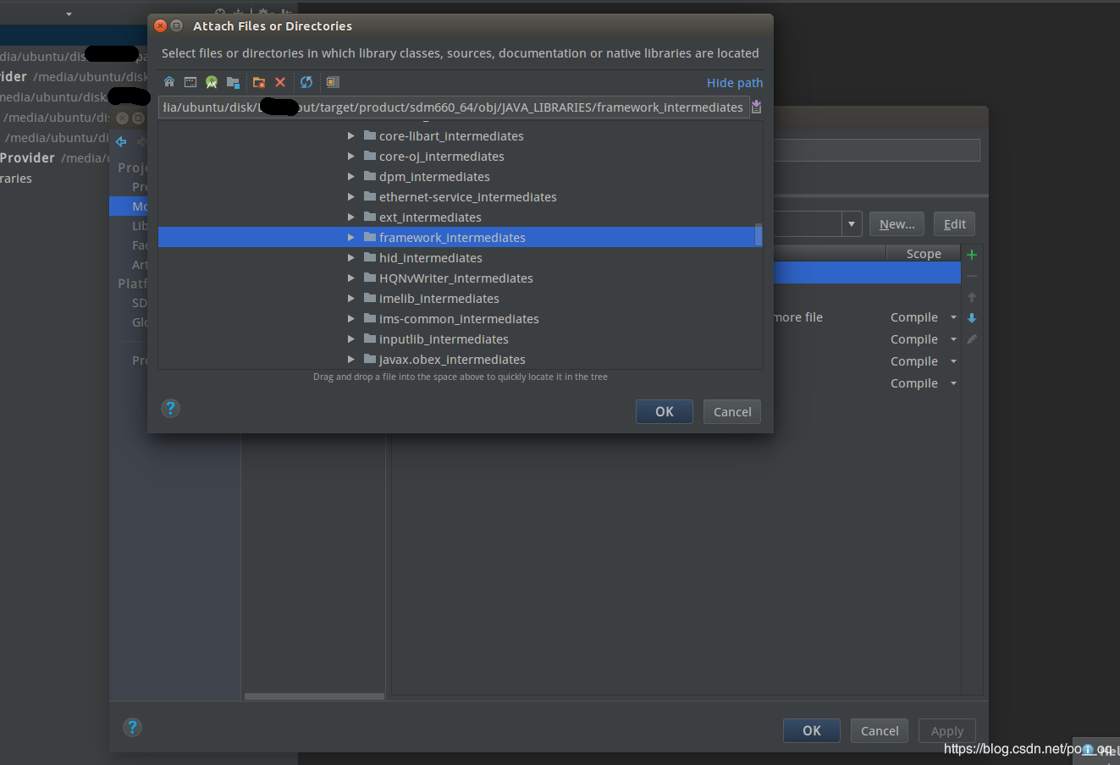Click Hide path link
Image resolution: width=1120 pixels, height=765 pixels.
tap(735, 82)
